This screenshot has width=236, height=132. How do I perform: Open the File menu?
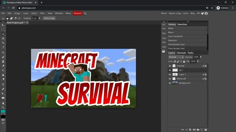(3, 13)
